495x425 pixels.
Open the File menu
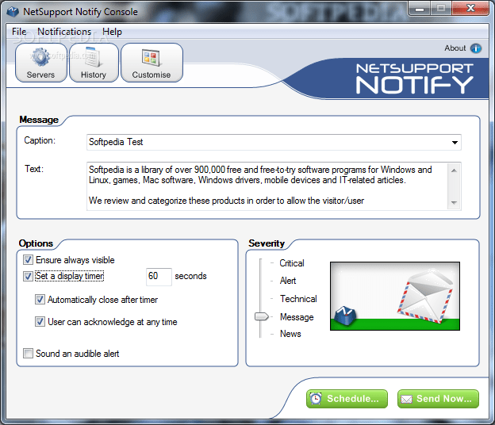pos(19,32)
